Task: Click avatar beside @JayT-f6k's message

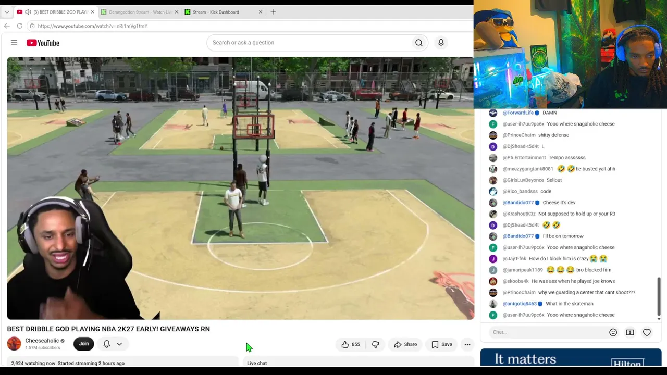Action: [493, 259]
